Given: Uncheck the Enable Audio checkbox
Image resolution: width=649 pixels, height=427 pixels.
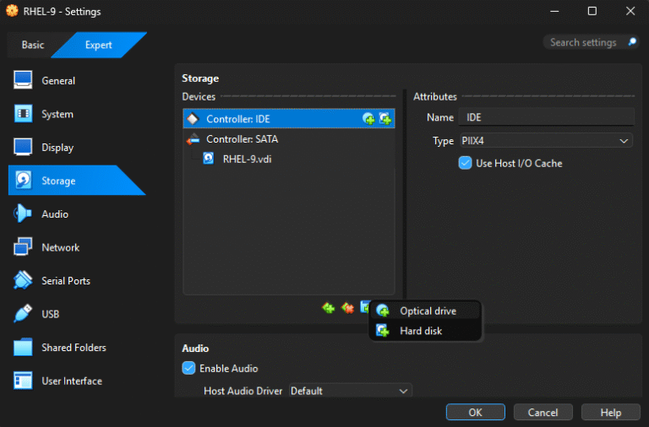Looking at the screenshot, I should tap(188, 368).
